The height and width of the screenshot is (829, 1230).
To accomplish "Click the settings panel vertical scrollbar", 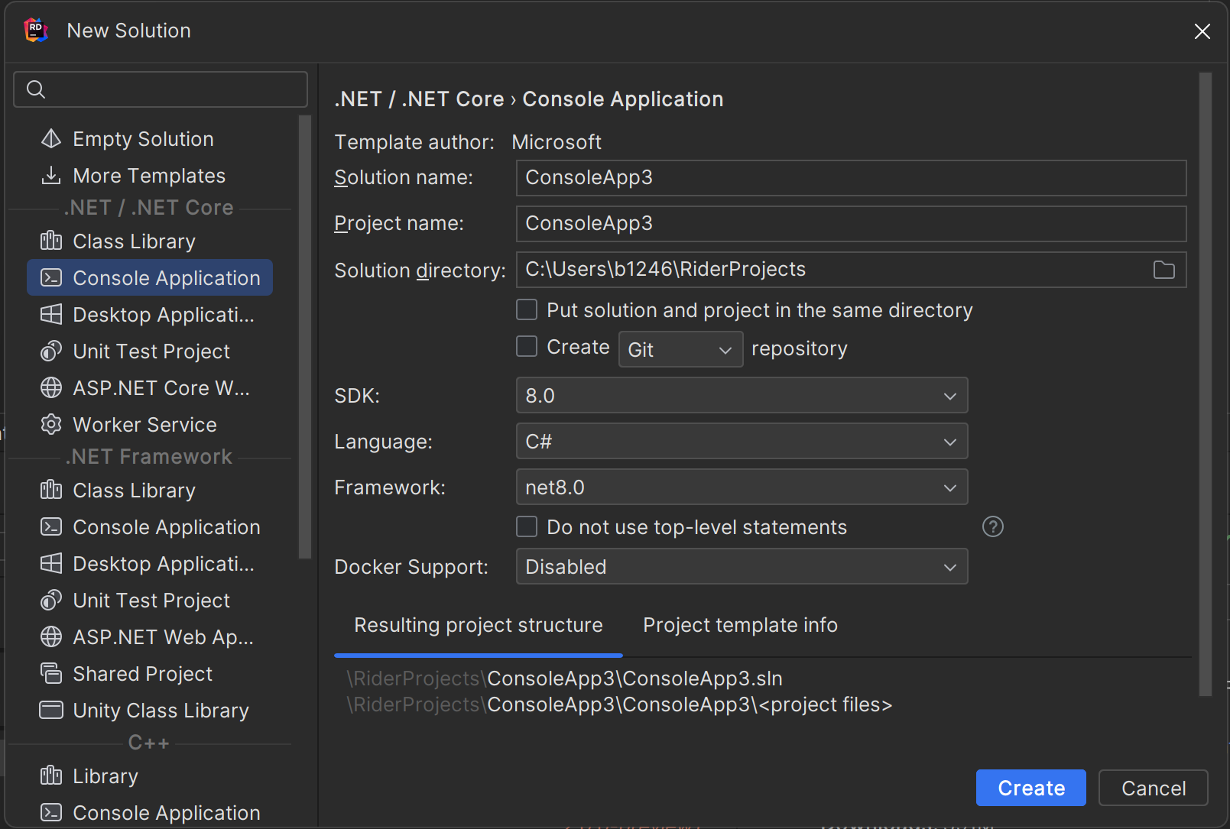I will [1206, 384].
